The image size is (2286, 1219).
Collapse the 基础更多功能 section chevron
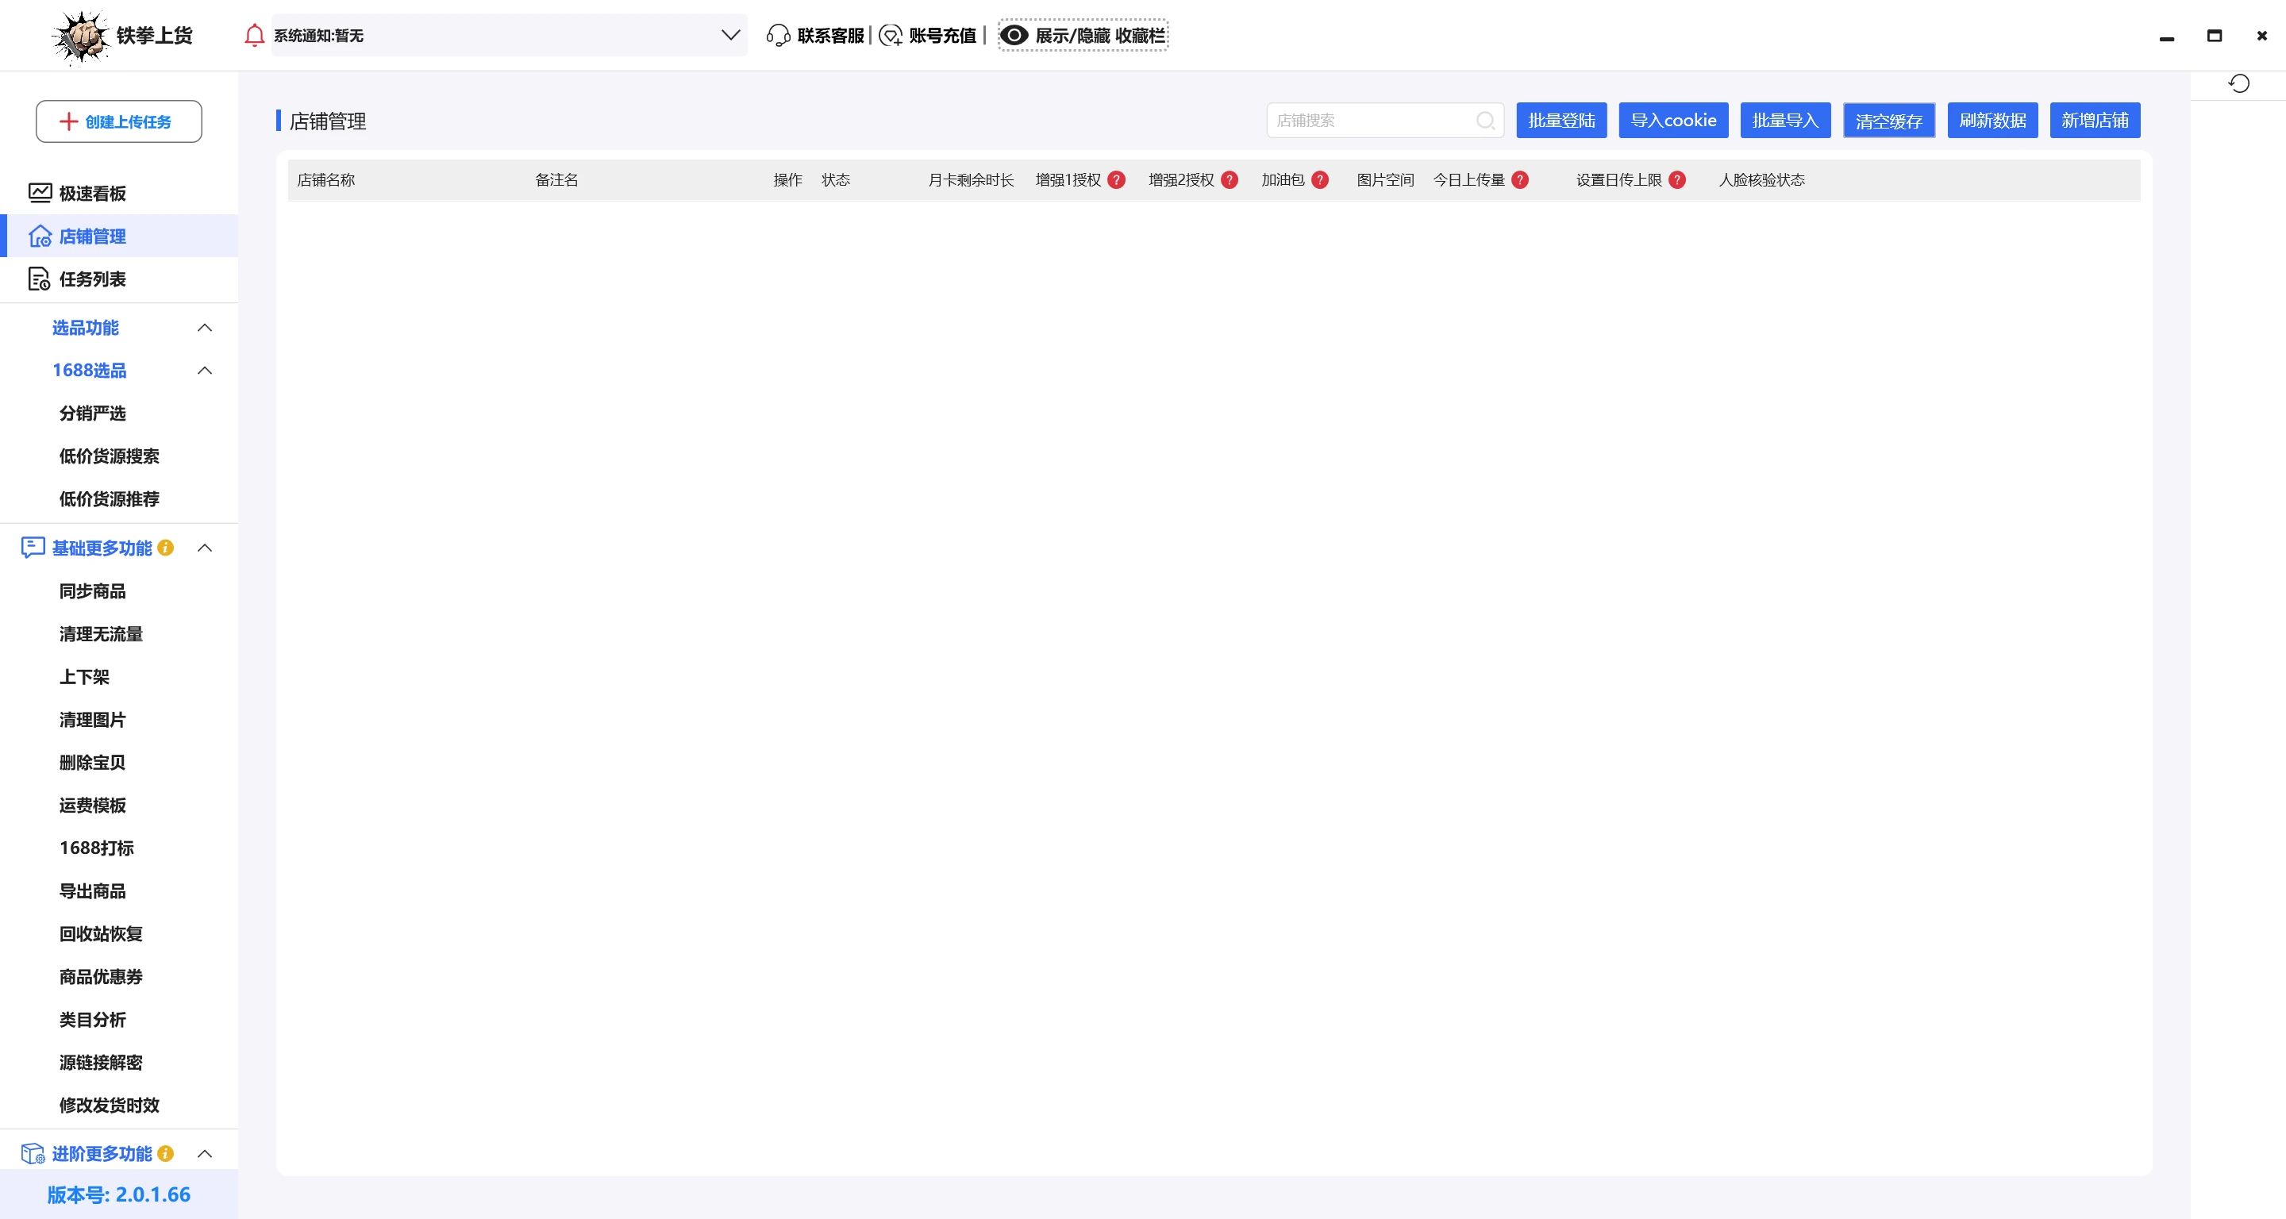click(x=205, y=548)
